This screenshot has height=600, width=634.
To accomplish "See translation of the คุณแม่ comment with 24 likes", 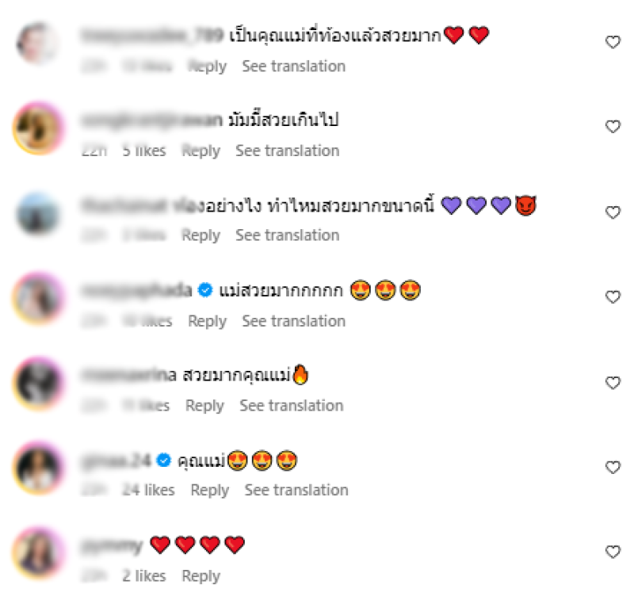I will [x=296, y=490].
